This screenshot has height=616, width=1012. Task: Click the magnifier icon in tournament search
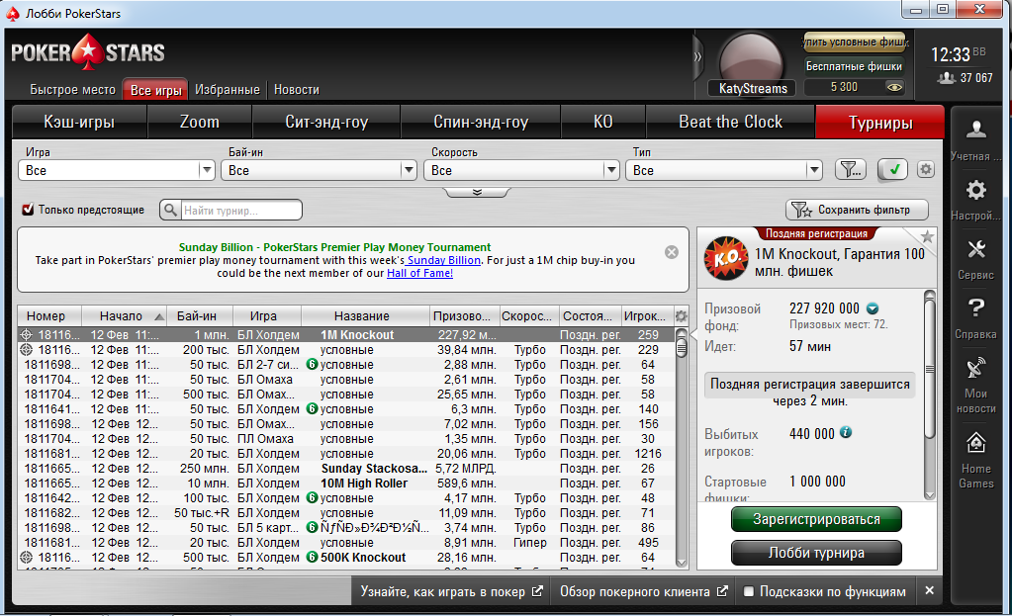(170, 211)
